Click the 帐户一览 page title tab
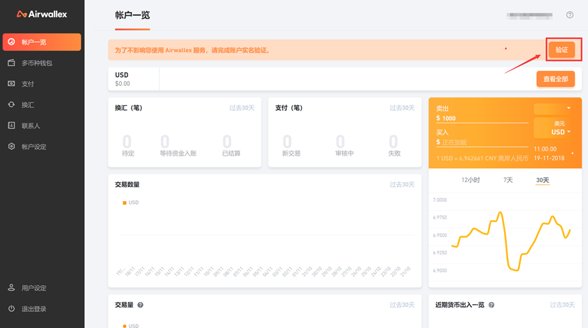 click(x=132, y=15)
